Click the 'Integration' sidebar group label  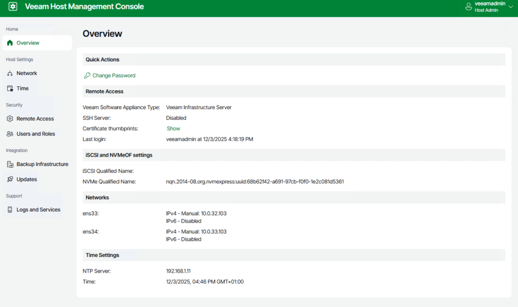coord(17,150)
